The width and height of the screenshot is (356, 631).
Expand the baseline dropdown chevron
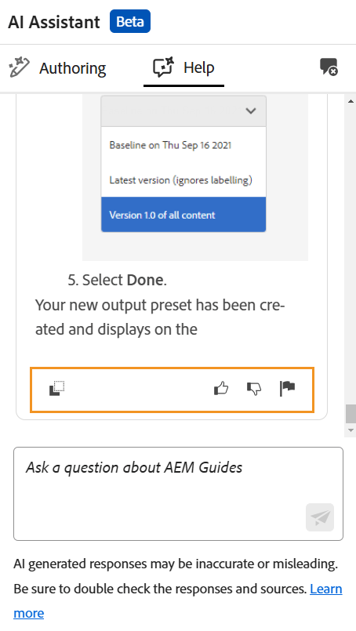251,111
